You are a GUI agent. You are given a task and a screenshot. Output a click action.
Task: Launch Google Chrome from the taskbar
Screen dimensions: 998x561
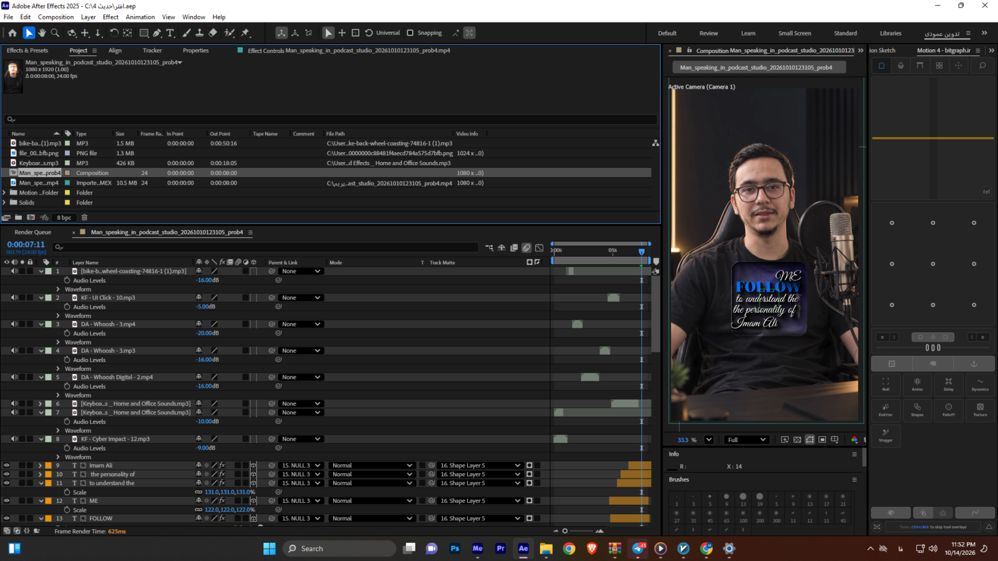569,549
